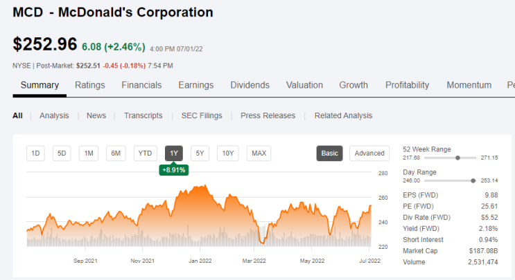View the Profitability tab
This screenshot has height=280, width=515.
pyautogui.click(x=408, y=85)
